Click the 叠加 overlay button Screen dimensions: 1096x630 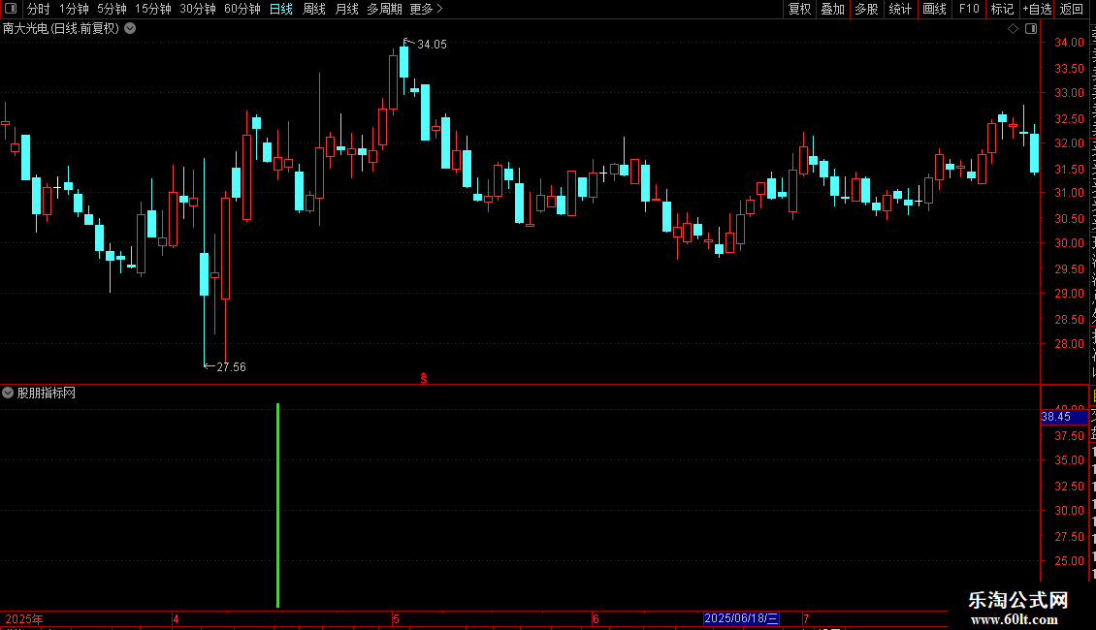tap(832, 9)
